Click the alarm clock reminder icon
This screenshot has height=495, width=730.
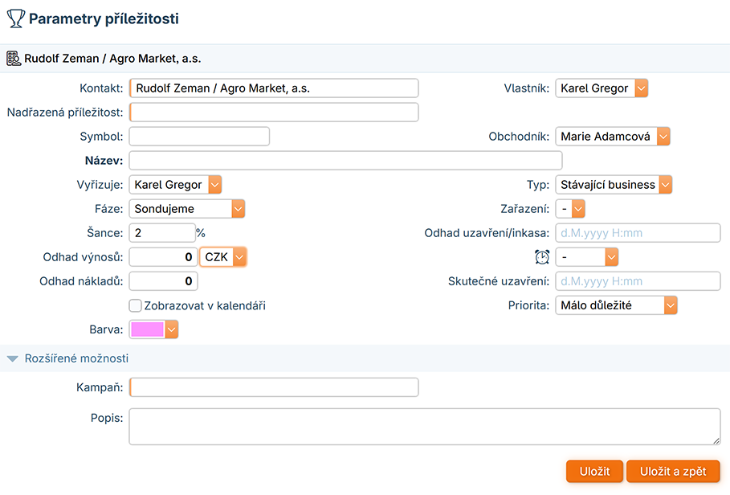[542, 257]
